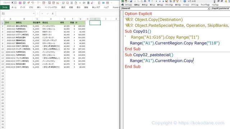Click the Redo arrow in Excel toolbar
This screenshot has height=129, width=230.
tap(38, 3)
